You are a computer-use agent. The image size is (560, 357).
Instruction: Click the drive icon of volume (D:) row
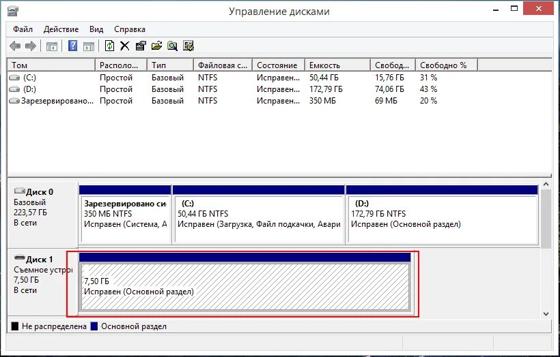tap(14, 89)
